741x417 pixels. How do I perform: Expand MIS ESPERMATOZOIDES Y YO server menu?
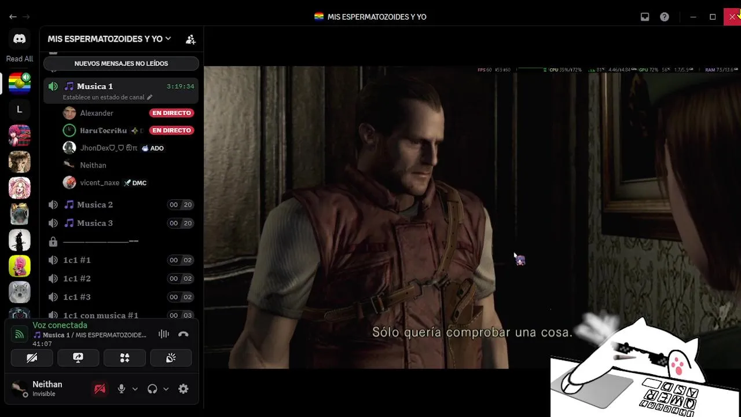[109, 39]
